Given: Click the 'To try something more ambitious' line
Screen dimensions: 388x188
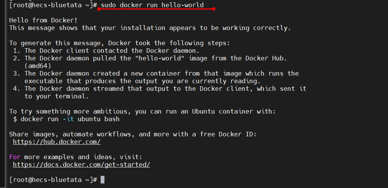Looking at the screenshot, I should (142, 111).
